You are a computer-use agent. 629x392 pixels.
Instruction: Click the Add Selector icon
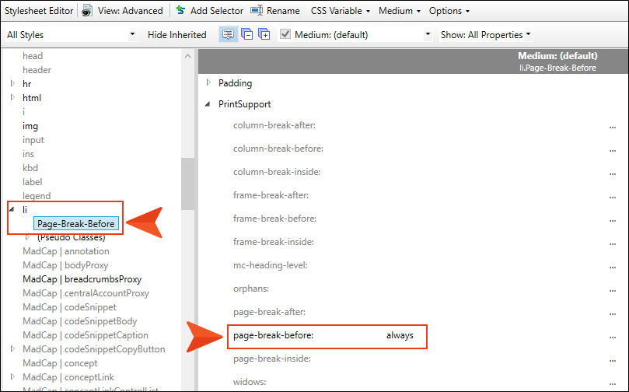pyautogui.click(x=180, y=11)
